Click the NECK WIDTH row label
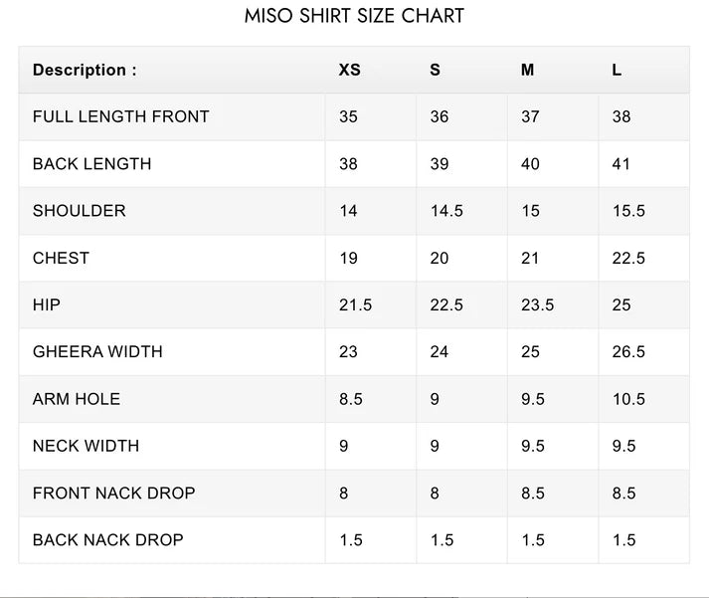The image size is (709, 598). point(86,446)
